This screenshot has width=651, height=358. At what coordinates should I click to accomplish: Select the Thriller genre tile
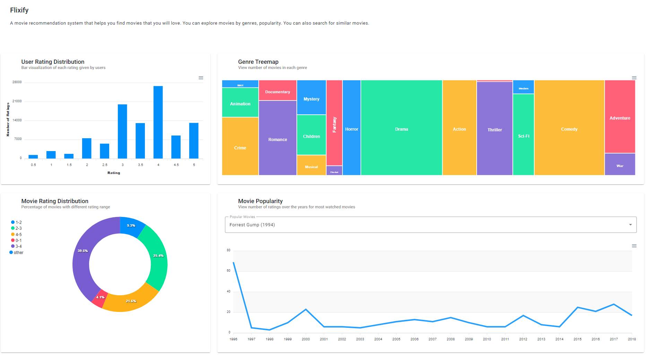point(494,130)
